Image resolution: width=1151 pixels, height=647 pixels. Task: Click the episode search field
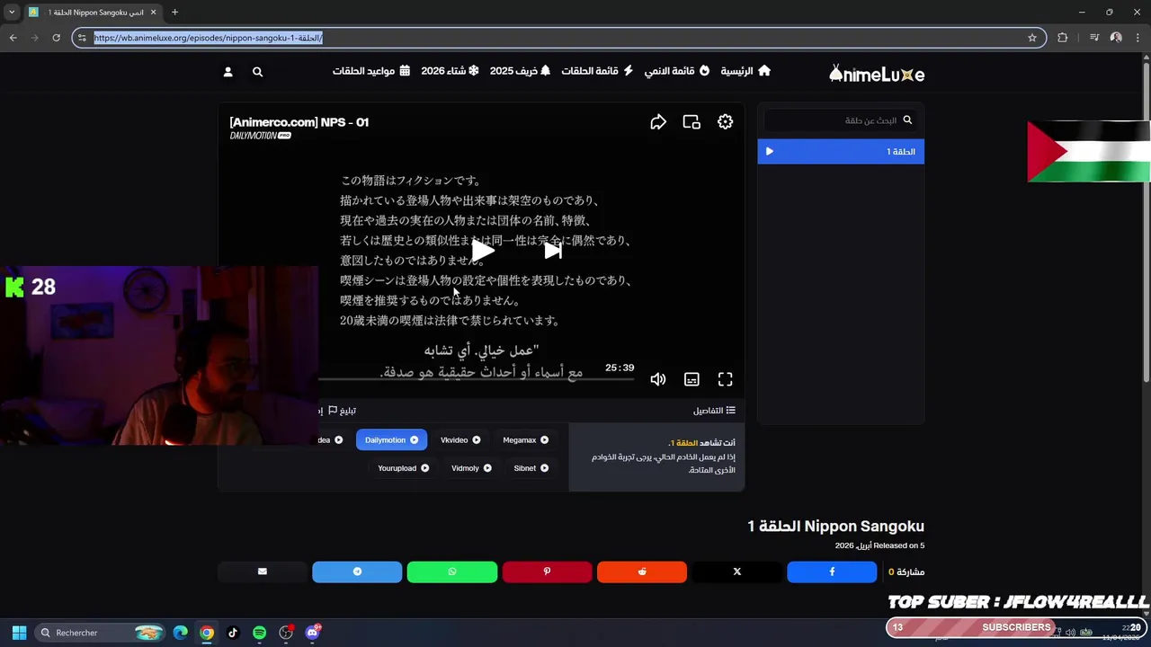(840, 120)
